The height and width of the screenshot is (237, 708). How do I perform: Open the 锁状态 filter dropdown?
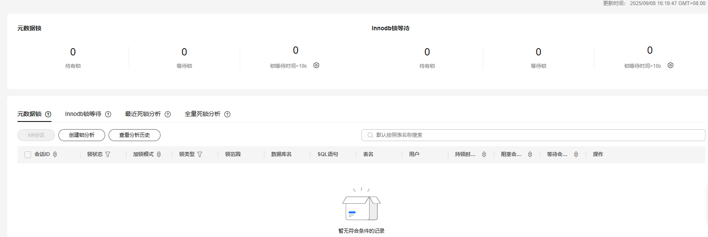(x=108, y=154)
